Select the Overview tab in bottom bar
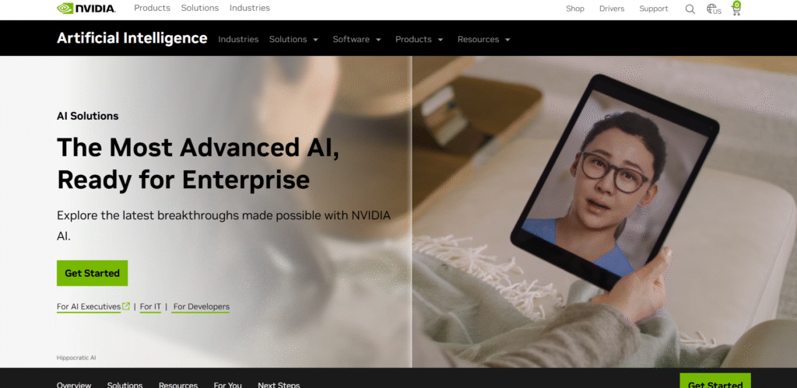797x388 pixels. click(74, 384)
